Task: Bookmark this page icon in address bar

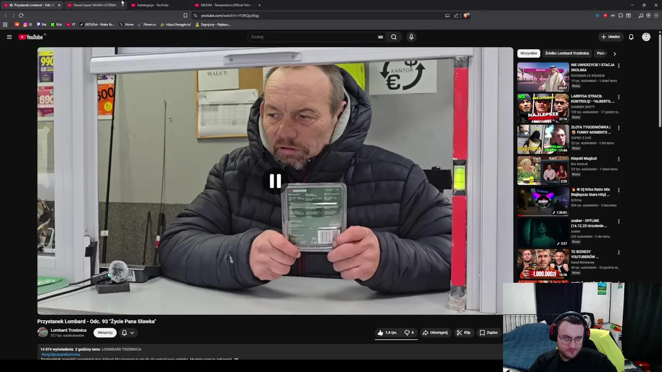Action: (x=185, y=16)
